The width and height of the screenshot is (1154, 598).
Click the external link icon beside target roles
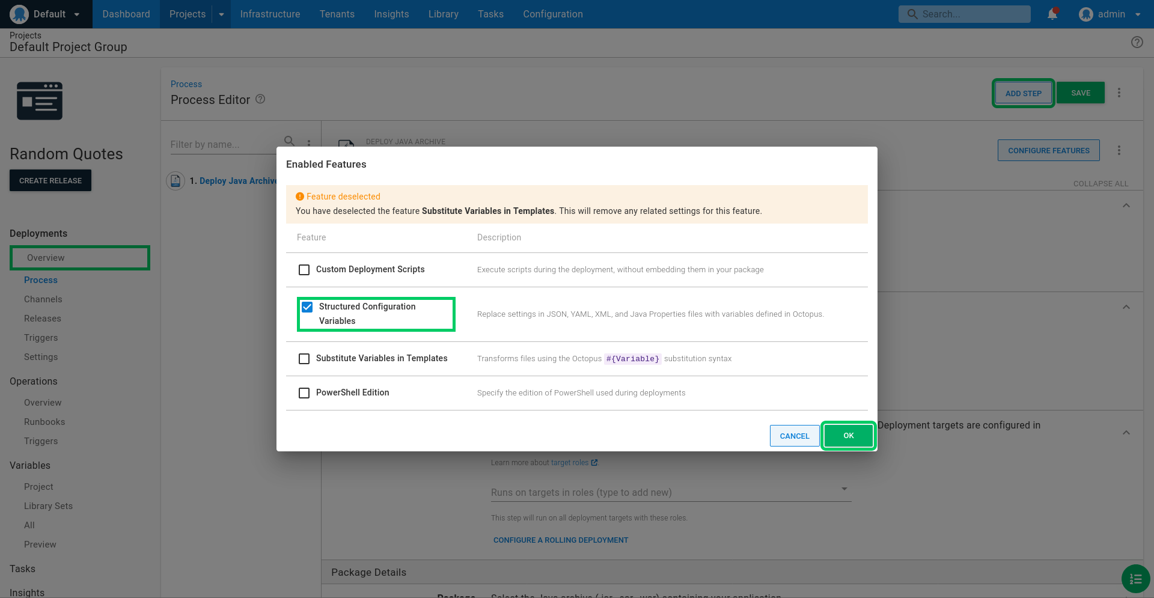tap(594, 463)
